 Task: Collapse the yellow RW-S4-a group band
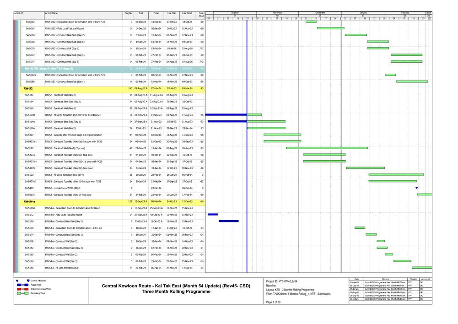click(x=29, y=201)
